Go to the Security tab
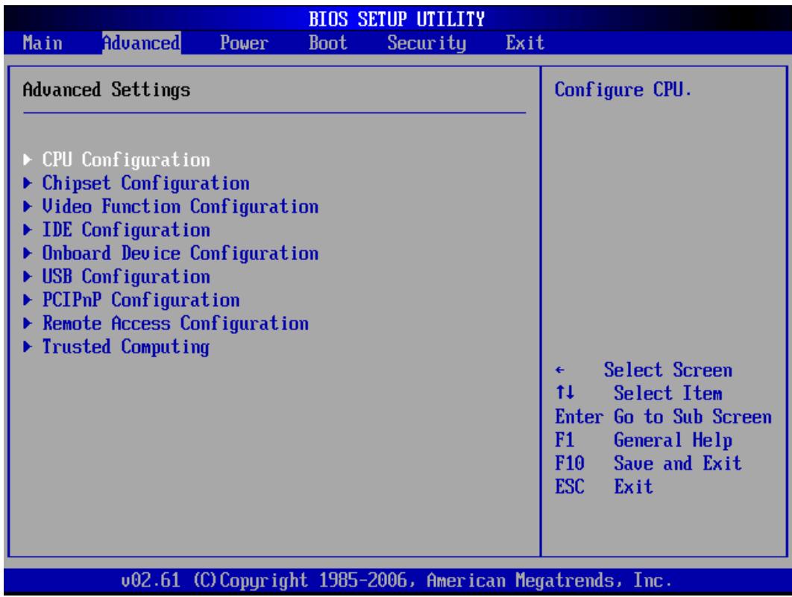The image size is (792, 597). 427,43
